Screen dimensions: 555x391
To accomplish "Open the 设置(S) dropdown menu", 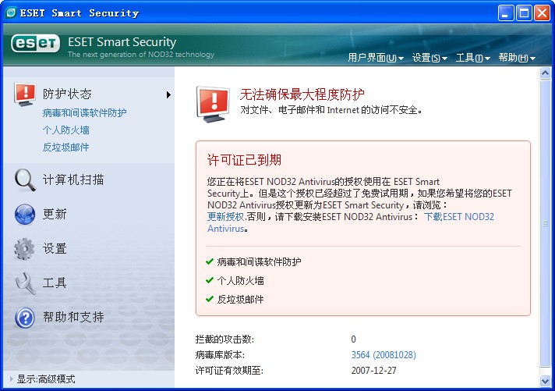I will (x=430, y=58).
